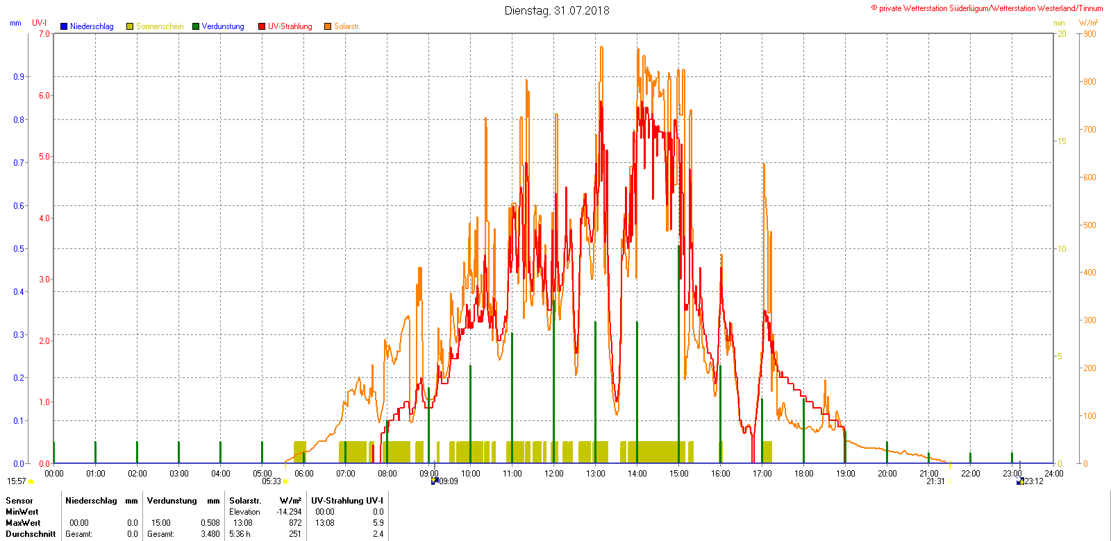Click the private Wetterstation copyright text
The image size is (1111, 541).
pos(987,8)
